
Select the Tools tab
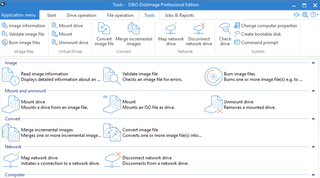(149, 15)
